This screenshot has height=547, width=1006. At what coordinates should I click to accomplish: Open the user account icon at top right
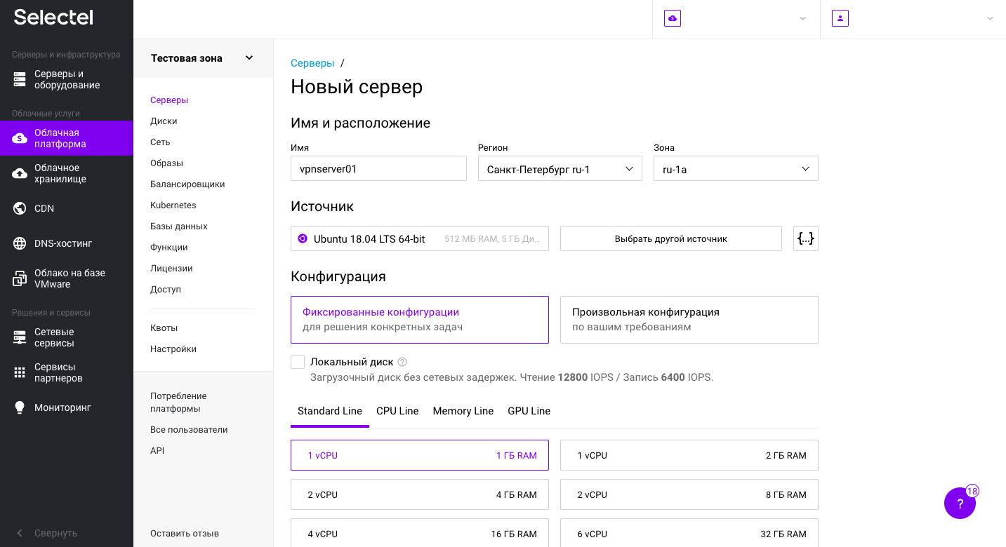[x=840, y=18]
